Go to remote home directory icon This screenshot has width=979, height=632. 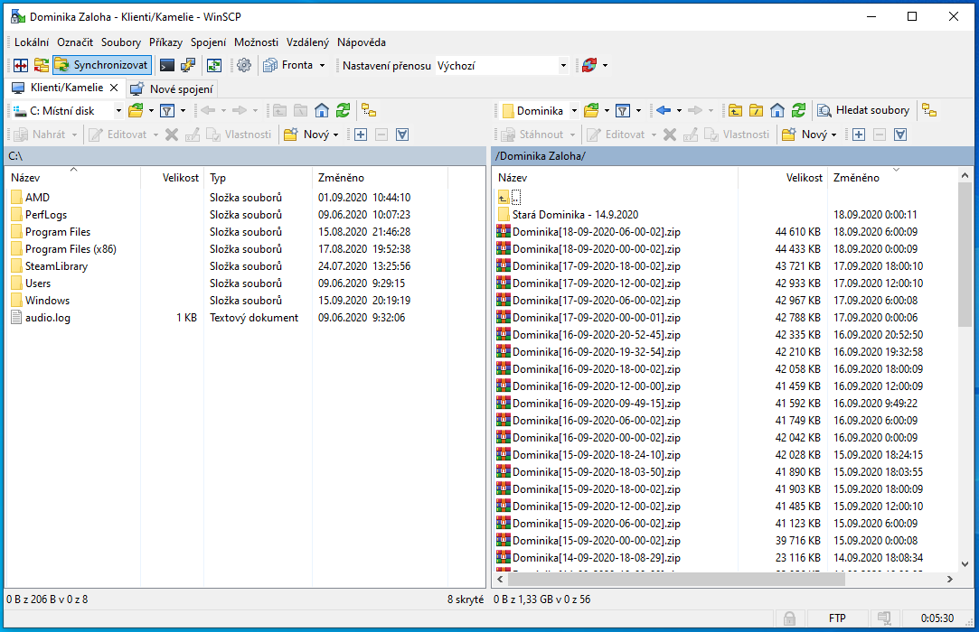pos(777,110)
